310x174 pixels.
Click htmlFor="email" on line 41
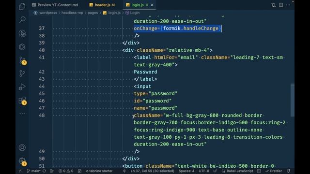[176, 58]
